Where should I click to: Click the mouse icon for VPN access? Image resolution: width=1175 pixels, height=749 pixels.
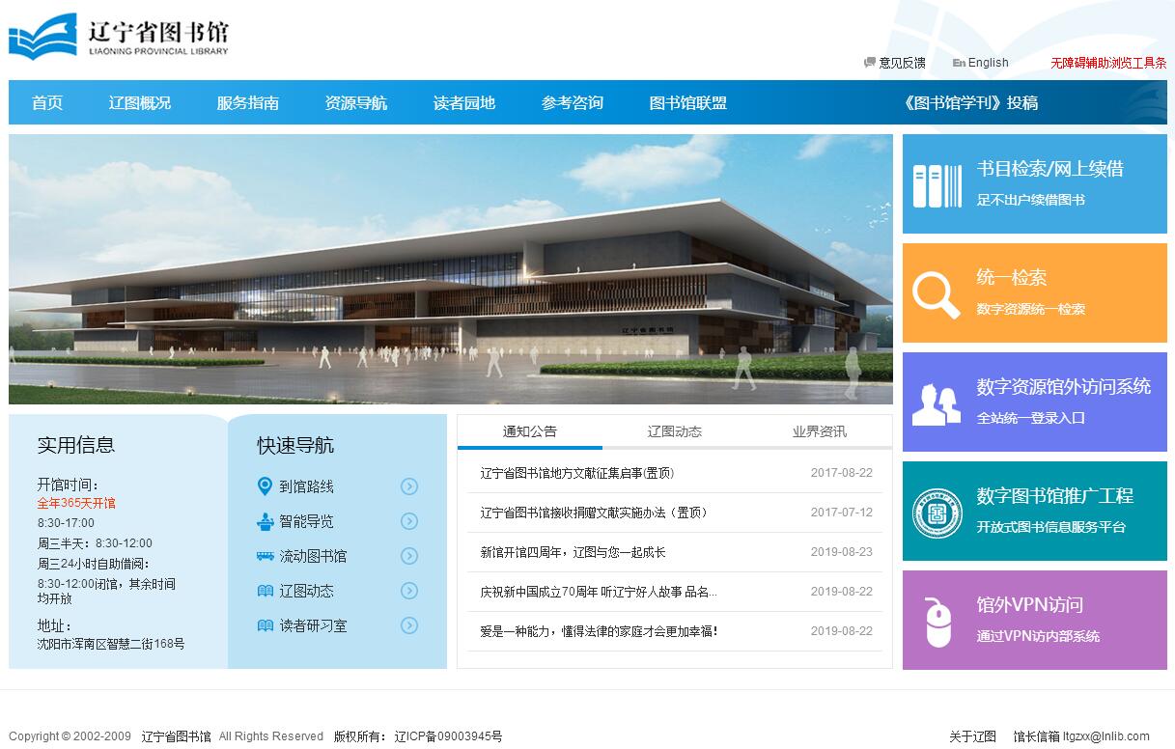click(x=937, y=622)
